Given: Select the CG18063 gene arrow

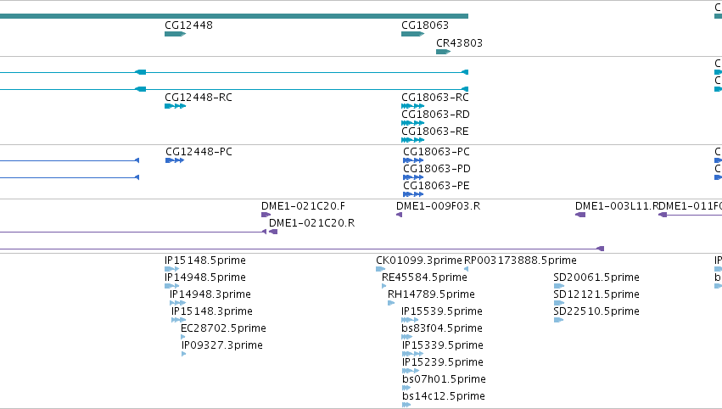Looking at the screenshot, I should tap(412, 34).
